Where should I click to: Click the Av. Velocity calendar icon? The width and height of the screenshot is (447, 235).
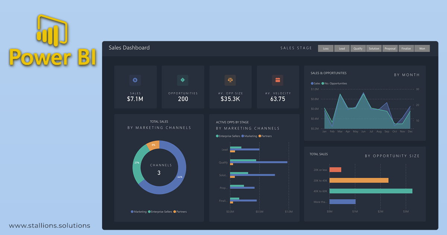point(278,80)
